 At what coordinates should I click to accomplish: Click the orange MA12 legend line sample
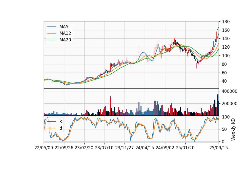click(52, 33)
